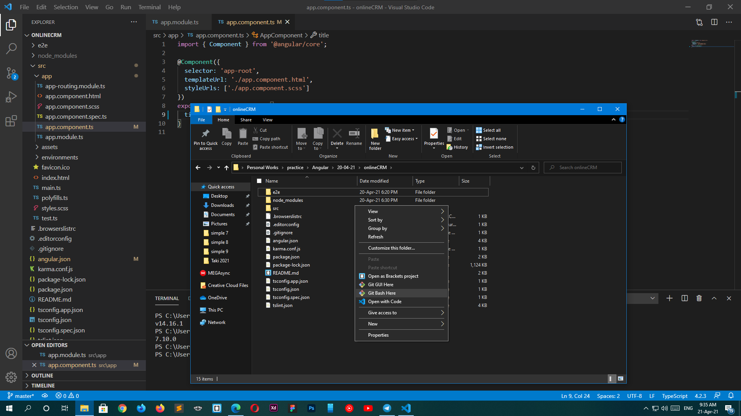Viewport: 741px width, 416px height.
Task: Select Git Bash Here from the context menu
Action: pyautogui.click(x=381, y=293)
